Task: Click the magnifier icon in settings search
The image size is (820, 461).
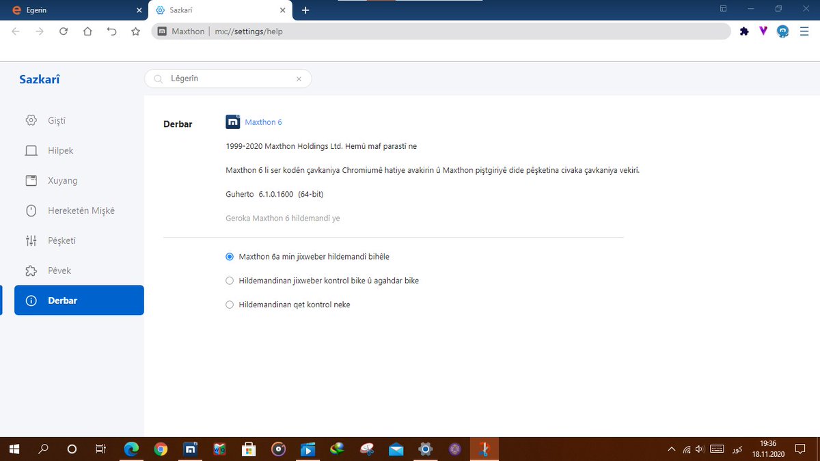Action: (159, 79)
